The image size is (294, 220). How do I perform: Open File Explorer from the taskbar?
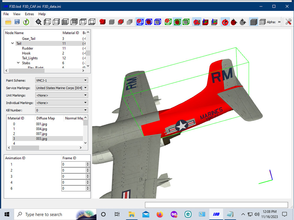[x=132, y=214]
